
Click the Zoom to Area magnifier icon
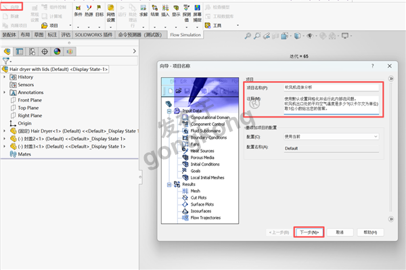[257, 36]
